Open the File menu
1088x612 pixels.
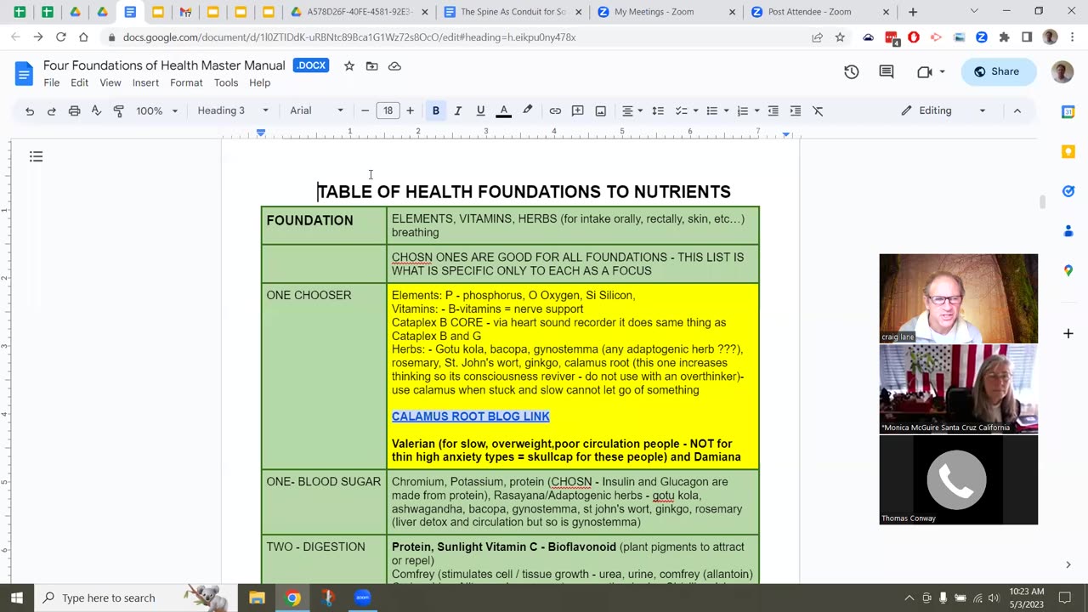pos(52,82)
